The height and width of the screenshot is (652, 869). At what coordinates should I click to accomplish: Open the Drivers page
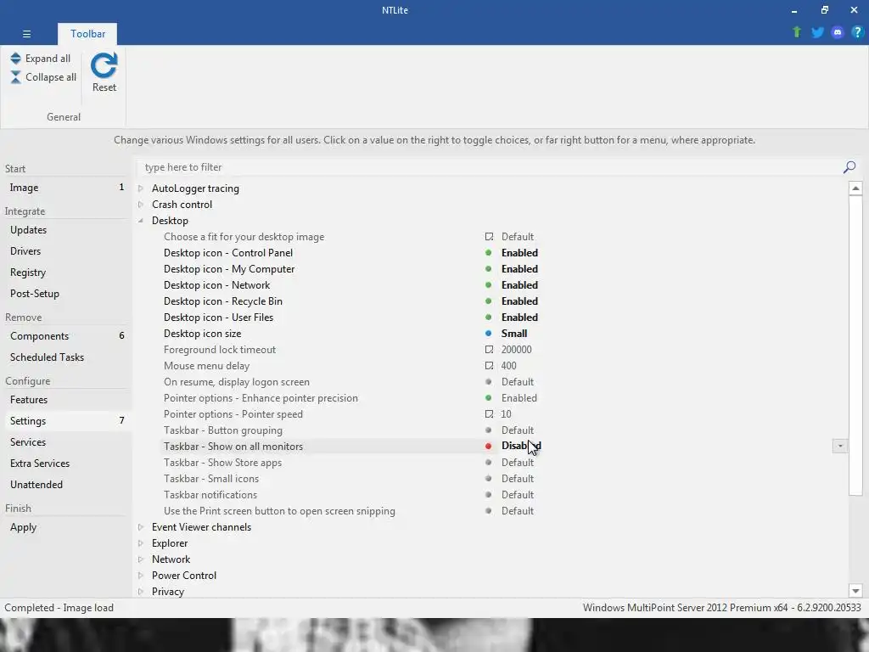pyautogui.click(x=66, y=250)
